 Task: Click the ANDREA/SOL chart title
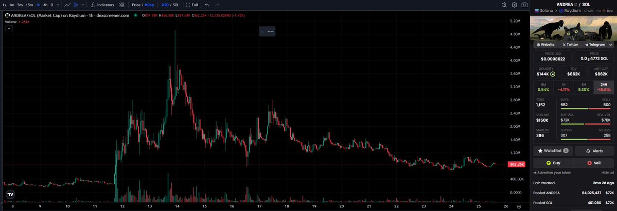coord(70,15)
